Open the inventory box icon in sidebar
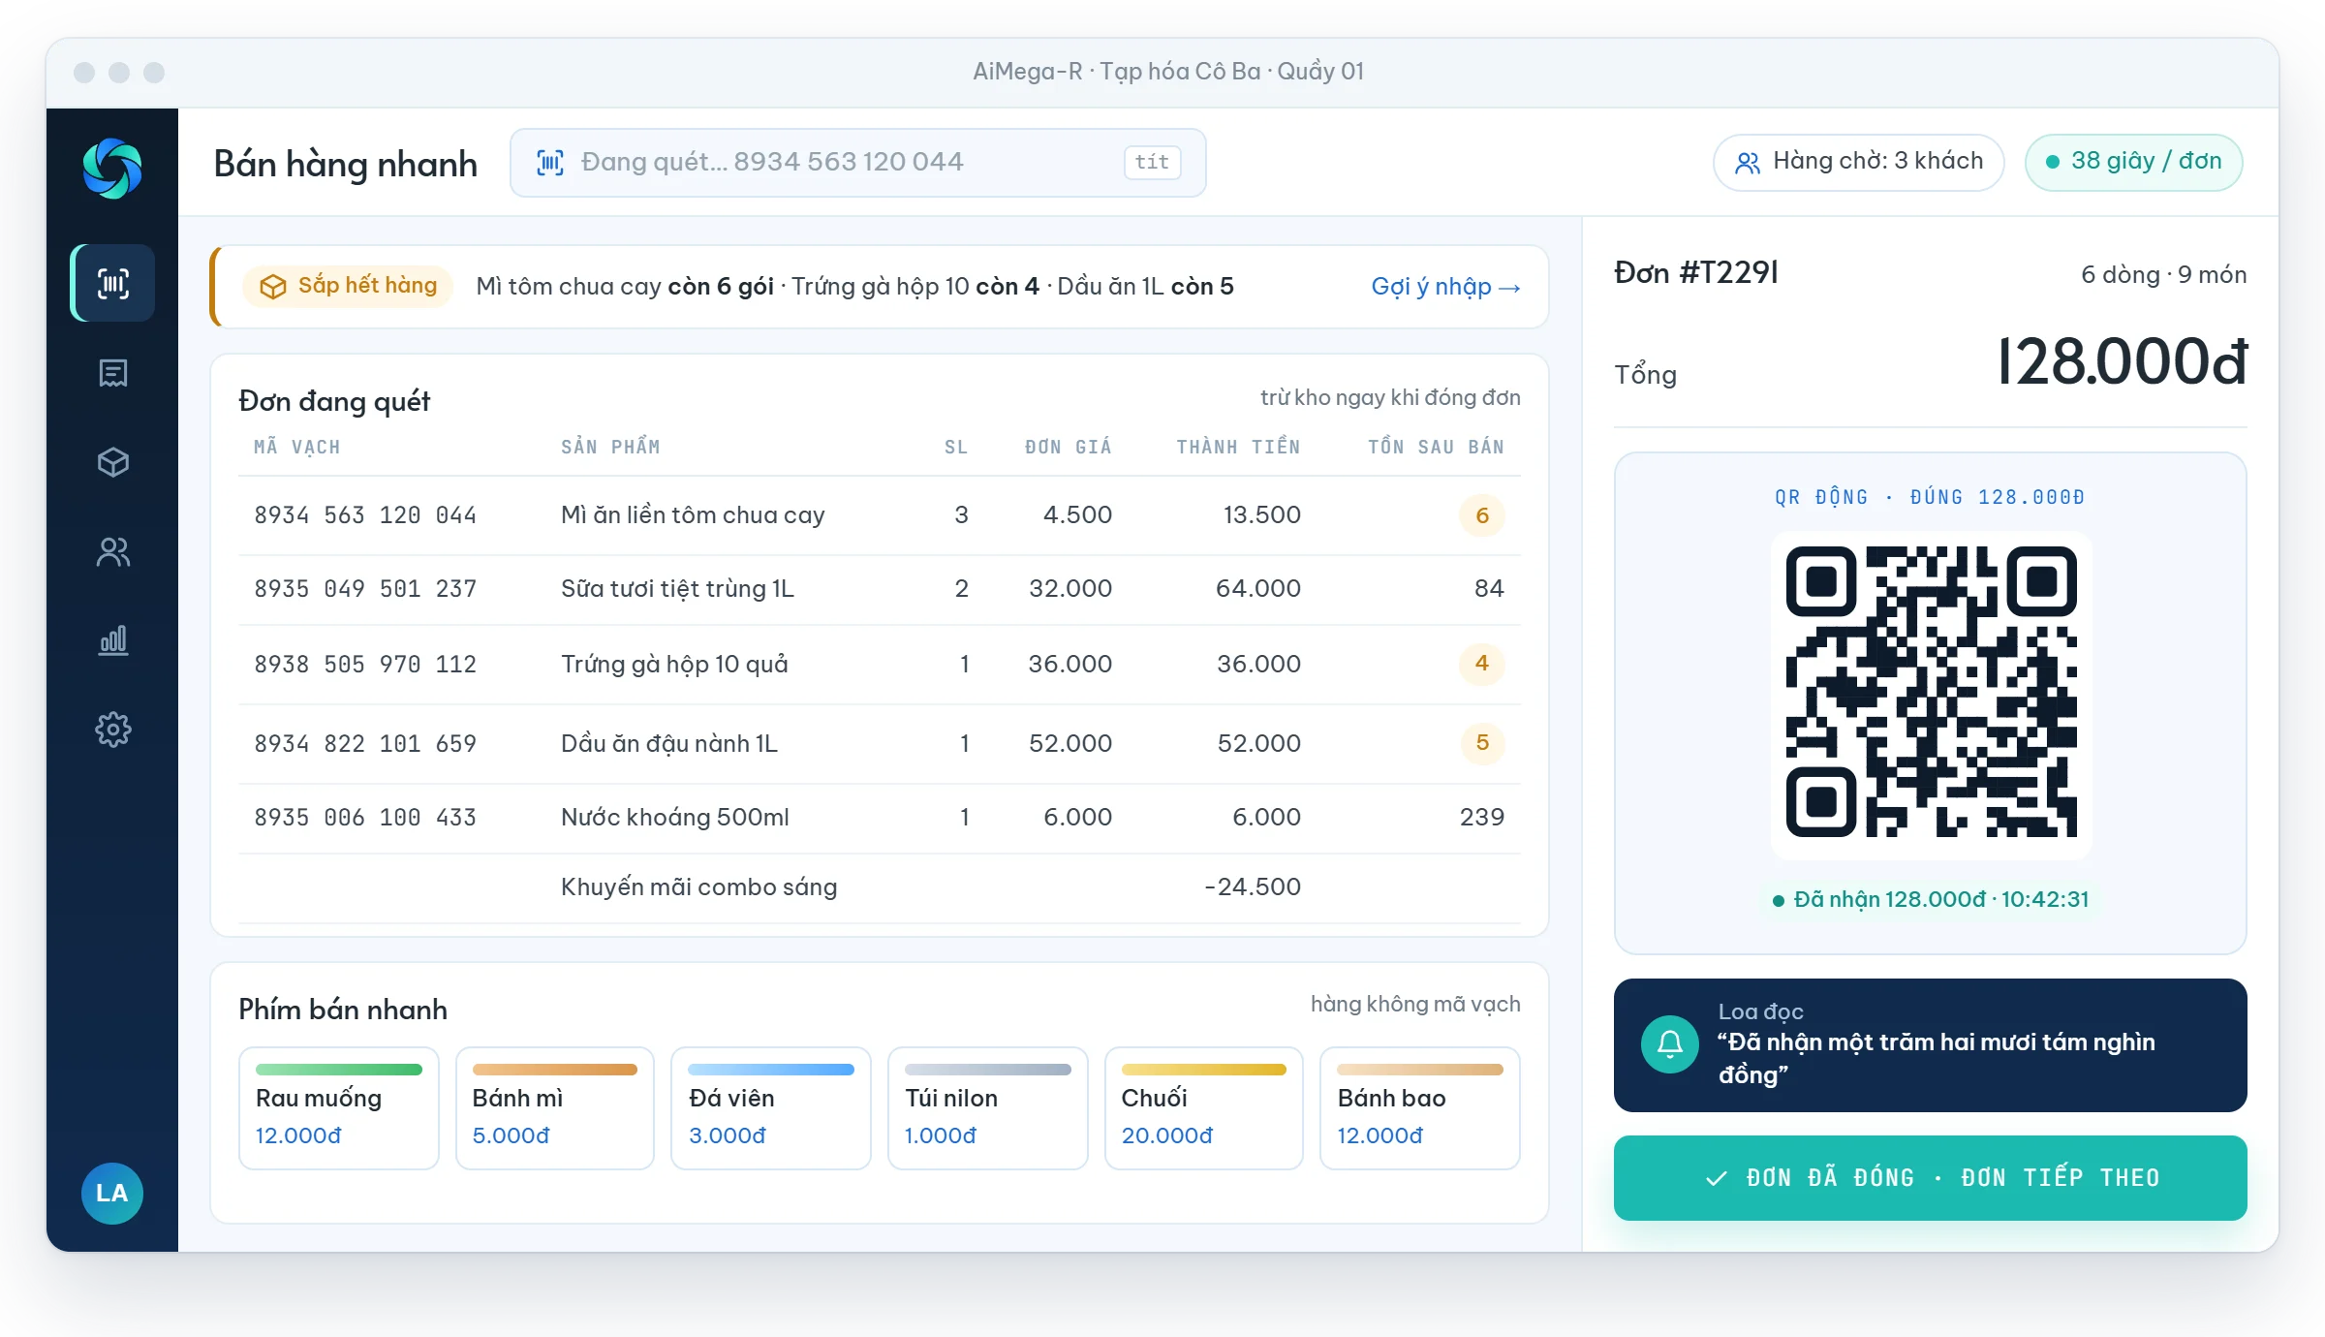This screenshot has width=2325, height=1337. pos(113,462)
